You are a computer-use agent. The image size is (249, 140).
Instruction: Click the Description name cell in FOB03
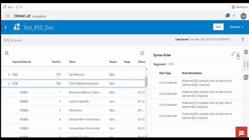[x=75, y=110]
